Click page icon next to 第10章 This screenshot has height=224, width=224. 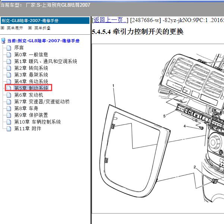[x=9, y=122]
